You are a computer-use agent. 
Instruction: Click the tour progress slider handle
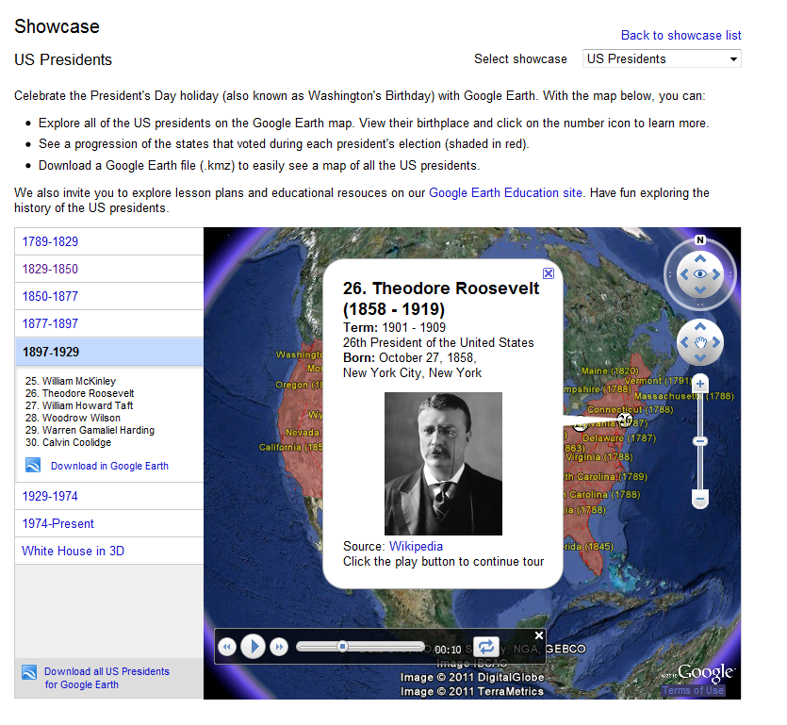[342, 646]
